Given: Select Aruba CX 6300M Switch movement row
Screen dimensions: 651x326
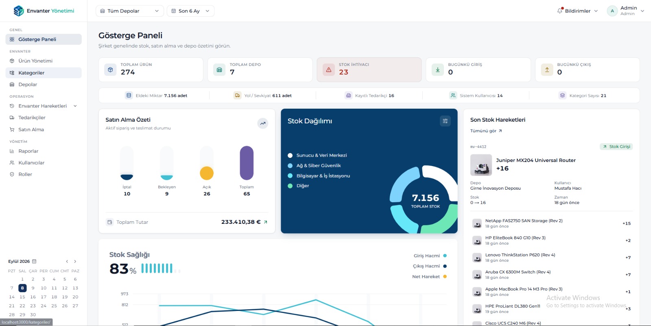Looking at the screenshot, I should click(x=551, y=275).
